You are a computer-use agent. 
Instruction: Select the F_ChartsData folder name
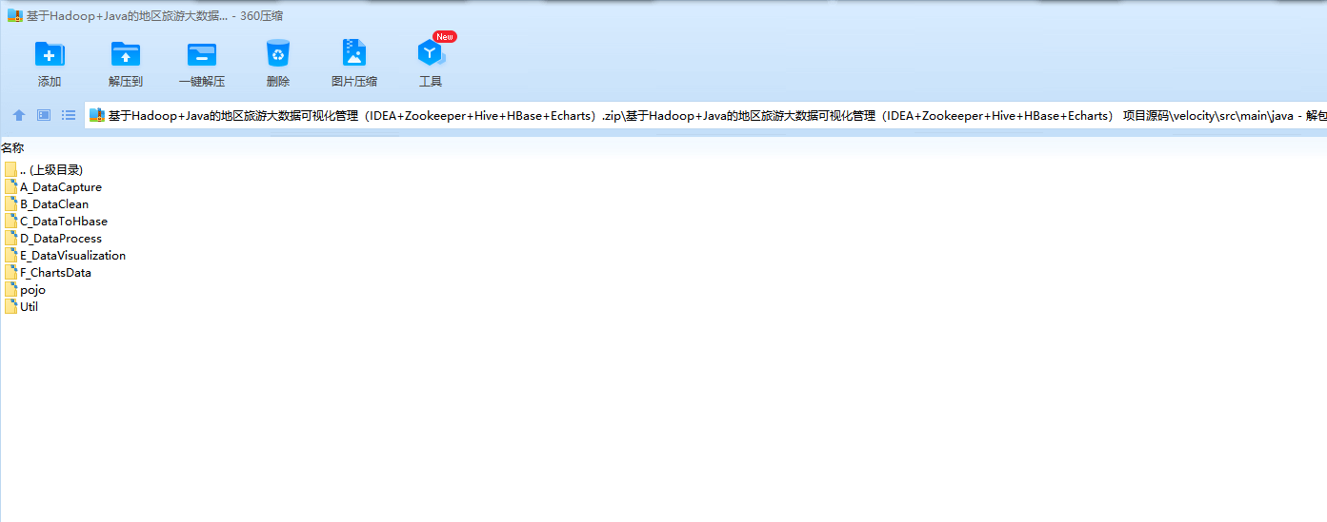[x=55, y=273]
